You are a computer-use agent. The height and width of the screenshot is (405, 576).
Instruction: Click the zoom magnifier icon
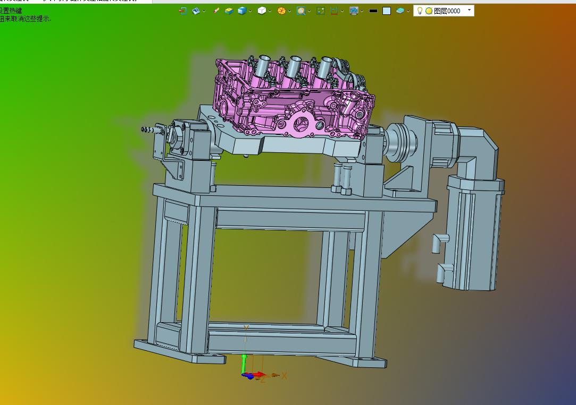[x=301, y=11]
